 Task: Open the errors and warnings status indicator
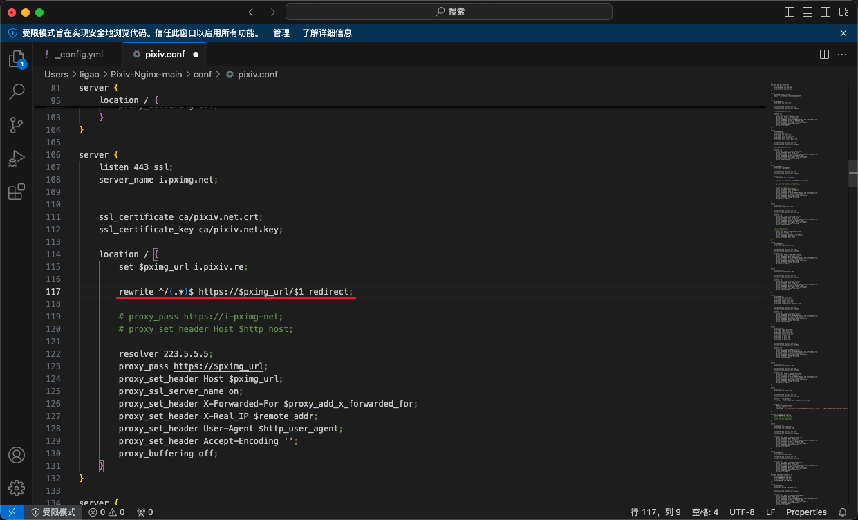(x=106, y=512)
